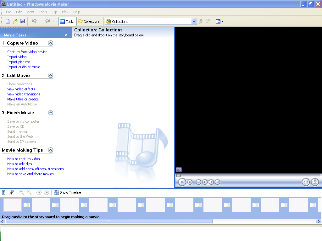Collapse the Capture Video section
322x241 pixels.
tap(51, 43)
